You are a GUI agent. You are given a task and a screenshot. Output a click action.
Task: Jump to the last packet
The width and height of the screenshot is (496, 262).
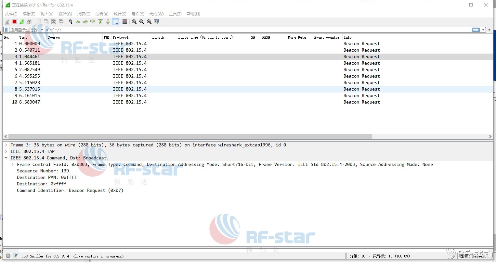click(x=108, y=22)
